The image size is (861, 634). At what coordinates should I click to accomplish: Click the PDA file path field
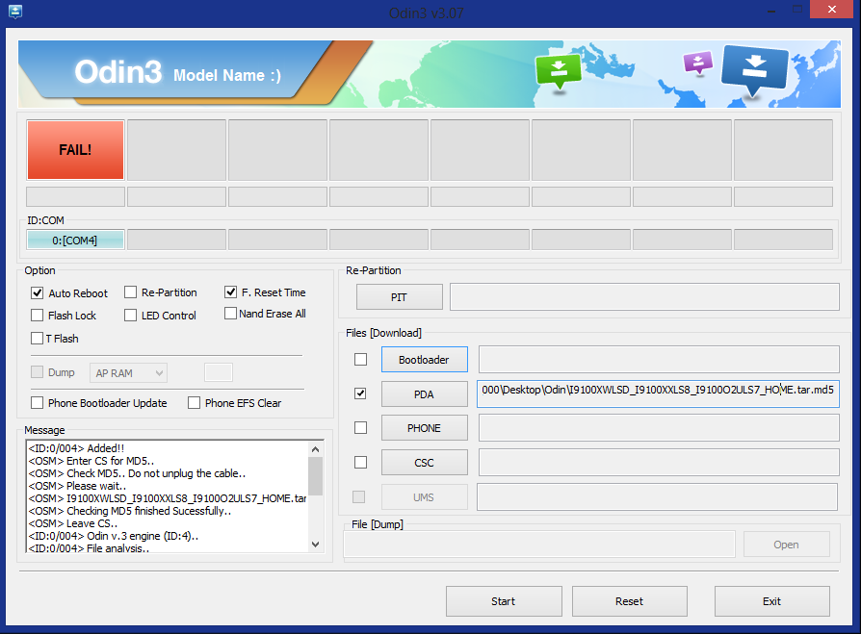click(x=658, y=393)
